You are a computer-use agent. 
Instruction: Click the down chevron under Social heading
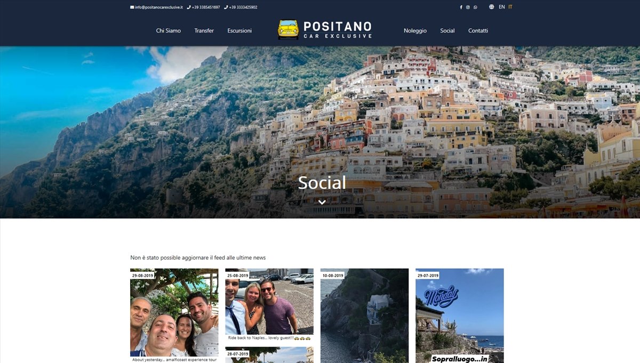tap(322, 202)
